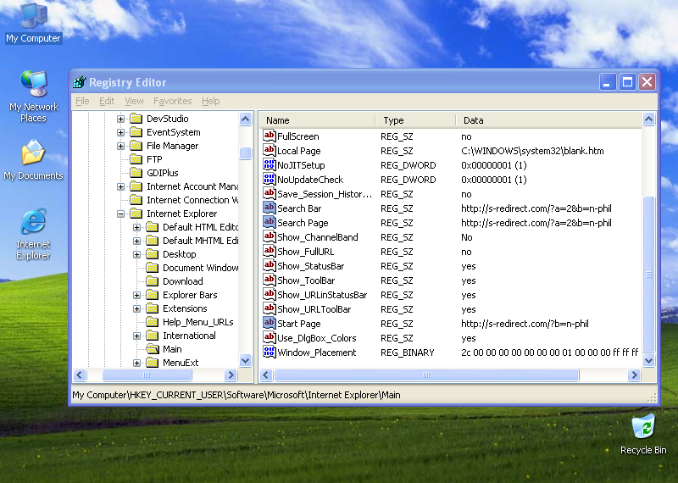Click the icon beside Show_FullURL value

[x=269, y=251]
